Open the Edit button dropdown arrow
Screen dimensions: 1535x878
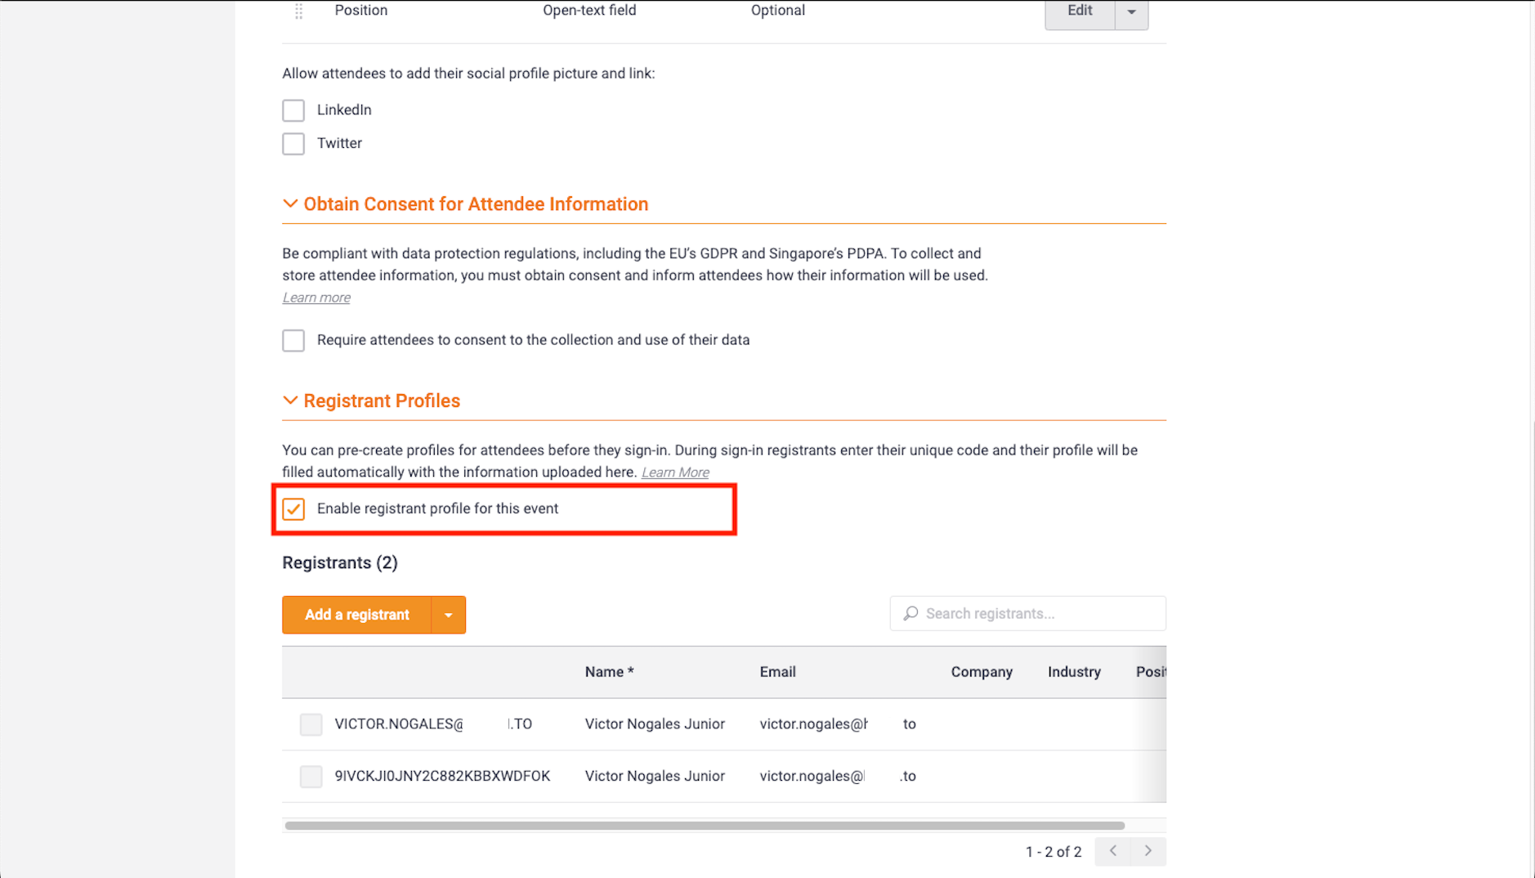[x=1132, y=12]
